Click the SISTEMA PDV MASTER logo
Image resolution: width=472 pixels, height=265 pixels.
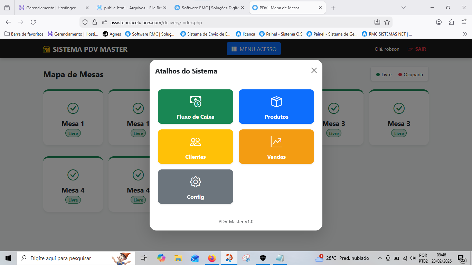(85, 49)
